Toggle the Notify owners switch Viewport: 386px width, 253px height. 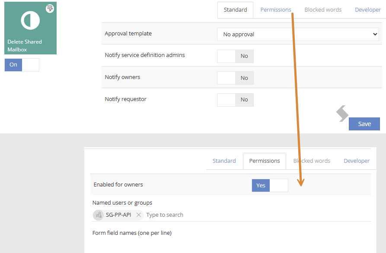[x=235, y=78]
